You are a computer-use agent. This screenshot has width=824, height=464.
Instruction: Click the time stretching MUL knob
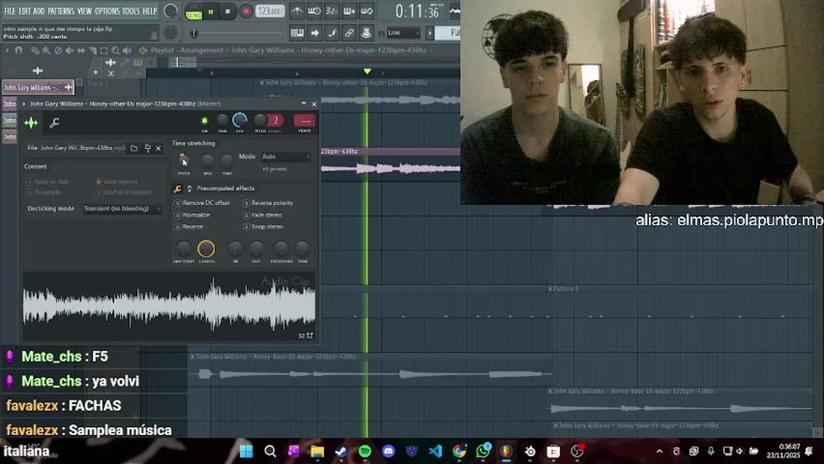tap(207, 161)
